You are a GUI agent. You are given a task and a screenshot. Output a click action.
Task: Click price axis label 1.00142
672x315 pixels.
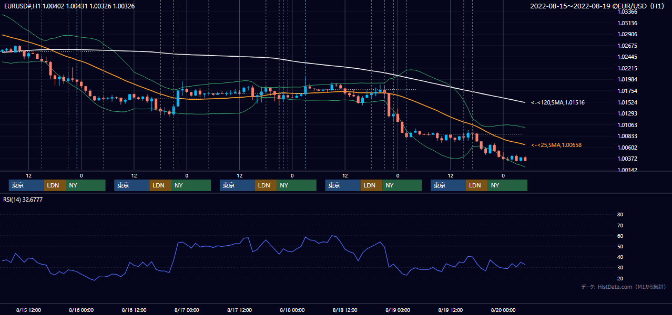627,170
